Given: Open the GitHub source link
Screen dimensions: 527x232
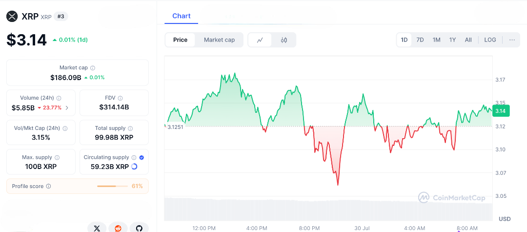Looking at the screenshot, I should [139, 228].
